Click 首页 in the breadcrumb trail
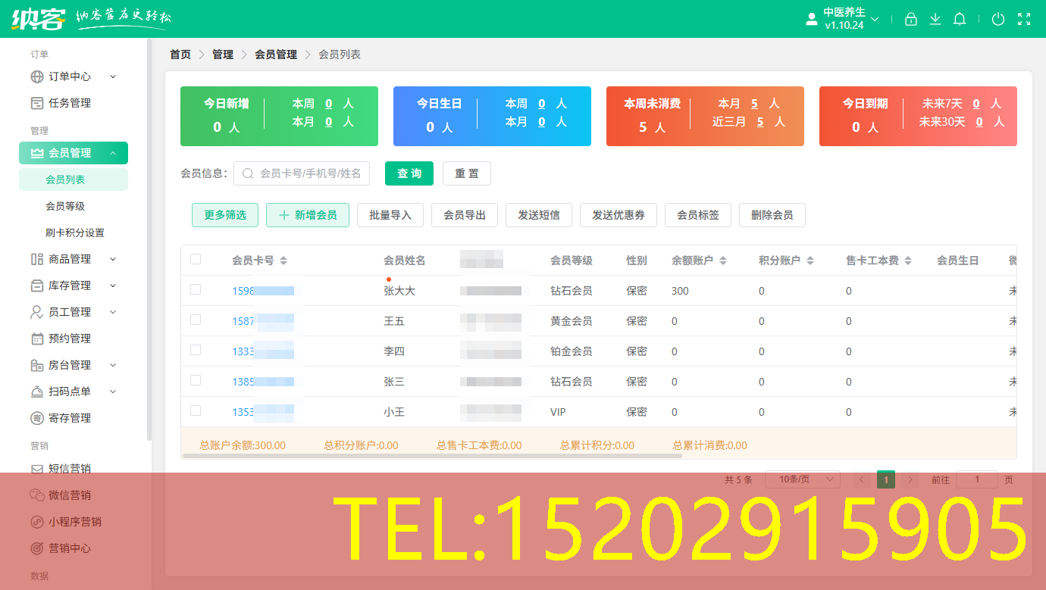This screenshot has height=590, width=1046. tap(180, 54)
